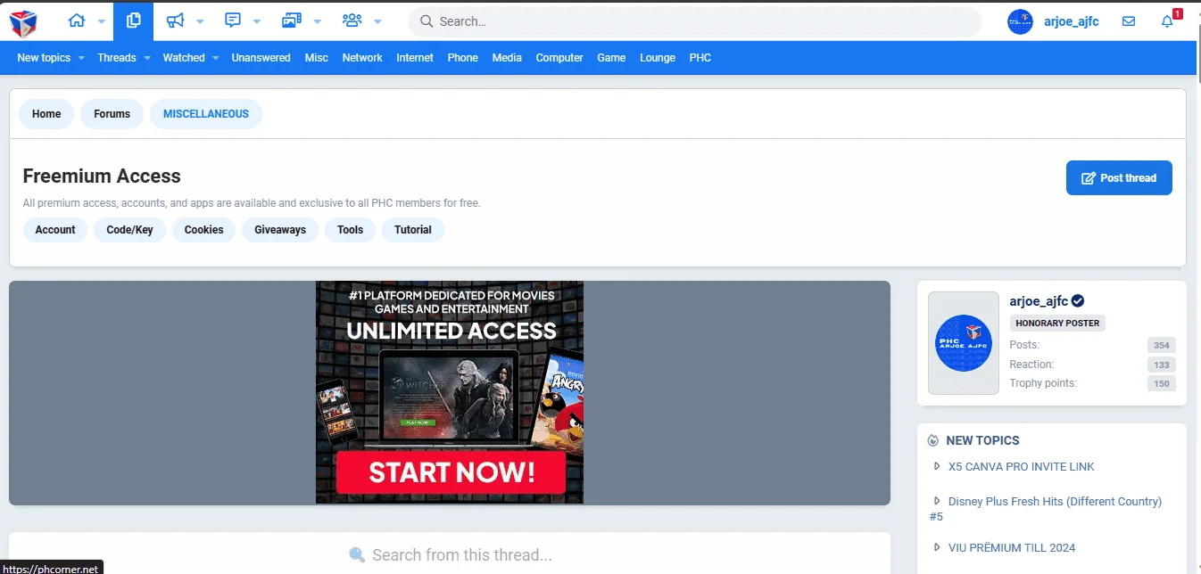Open the Phone menu item
Image resolution: width=1201 pixels, height=574 pixels.
pyautogui.click(x=462, y=58)
